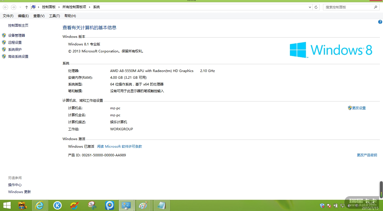Open Windows 更新 link
Screen dimensions: 383x211
tap(19, 192)
